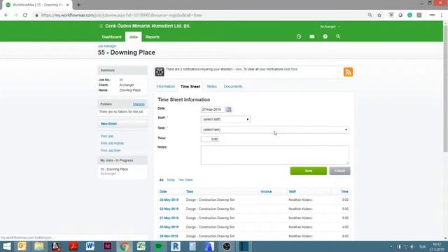Viewport: 448px width, 252px height.
Task: Bookmark page with the star icon
Action: pyautogui.click(x=379, y=15)
